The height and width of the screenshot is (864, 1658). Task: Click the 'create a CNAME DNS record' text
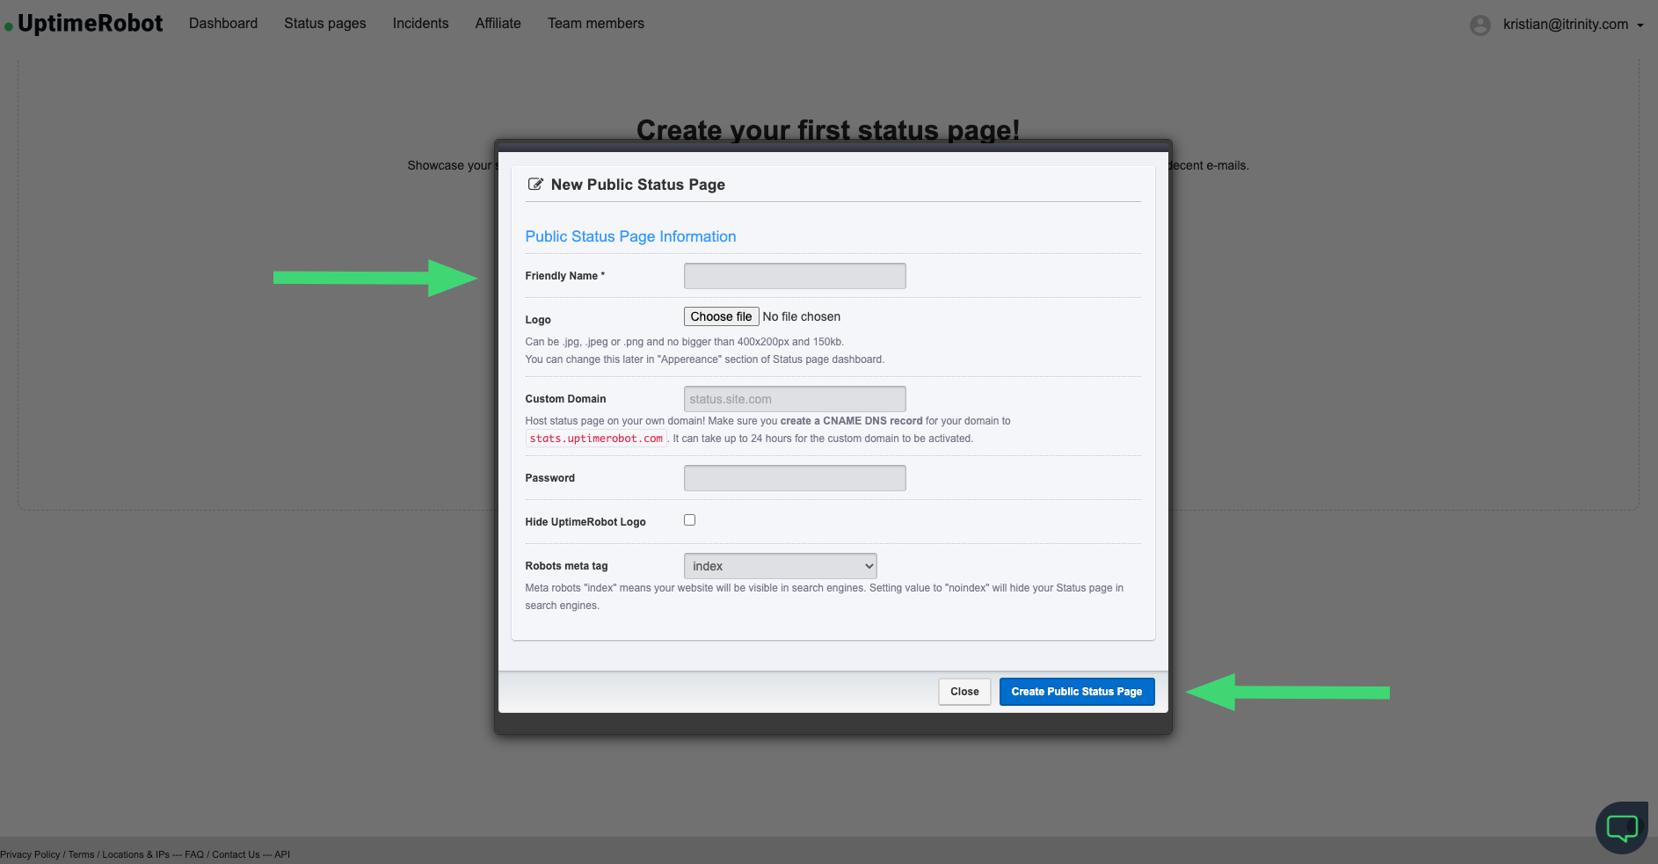(851, 421)
